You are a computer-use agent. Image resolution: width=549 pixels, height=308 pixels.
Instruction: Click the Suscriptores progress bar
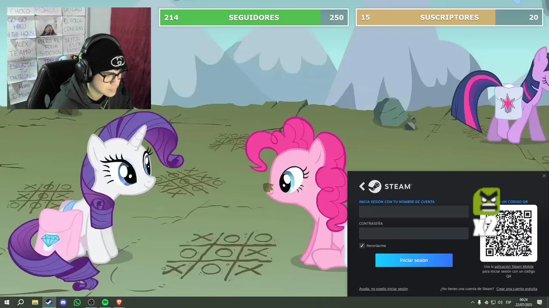tap(449, 18)
